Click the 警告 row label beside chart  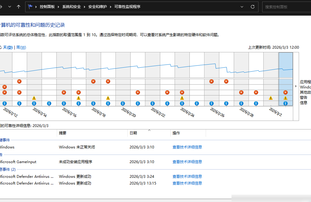pyautogui.click(x=304, y=97)
